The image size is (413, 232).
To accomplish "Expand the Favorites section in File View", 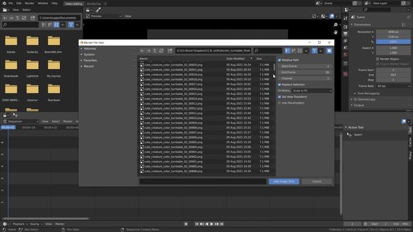I will pos(81,61).
